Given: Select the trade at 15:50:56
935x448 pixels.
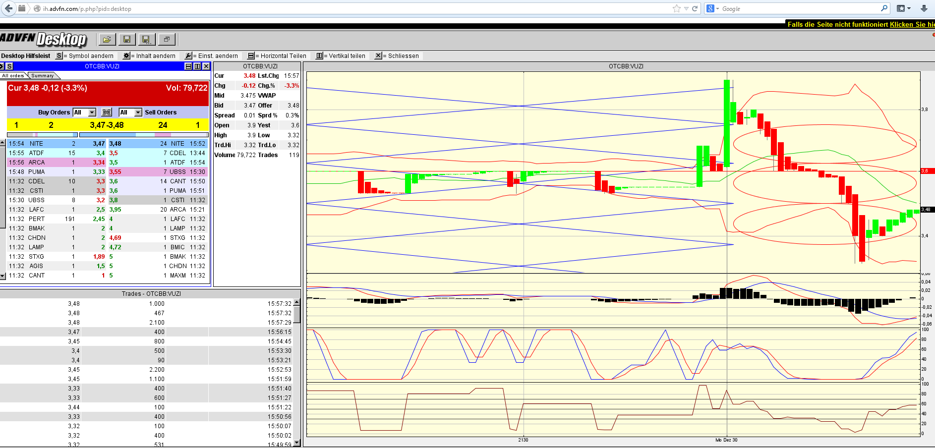Looking at the screenshot, I should pyautogui.click(x=147, y=417).
